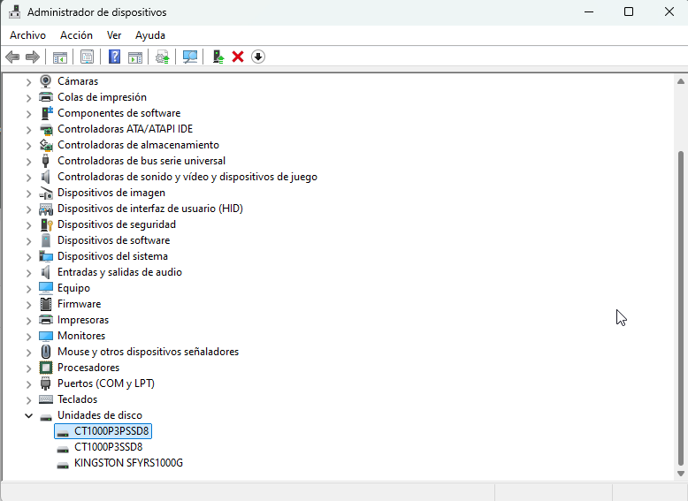The image size is (688, 501).
Task: Select the KINGSTON SFYRS1000G disk
Action: click(128, 463)
